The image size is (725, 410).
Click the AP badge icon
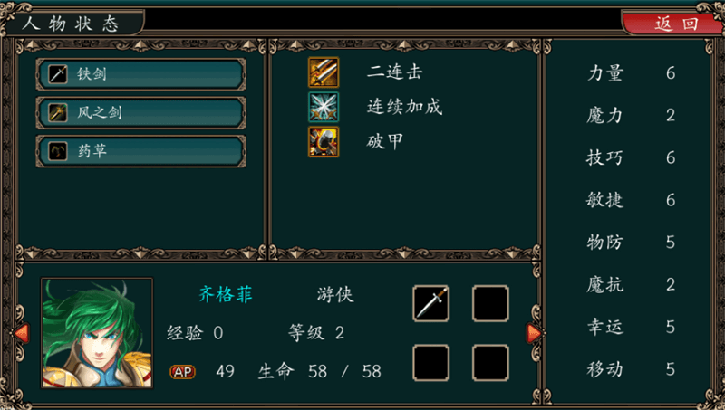pyautogui.click(x=183, y=372)
